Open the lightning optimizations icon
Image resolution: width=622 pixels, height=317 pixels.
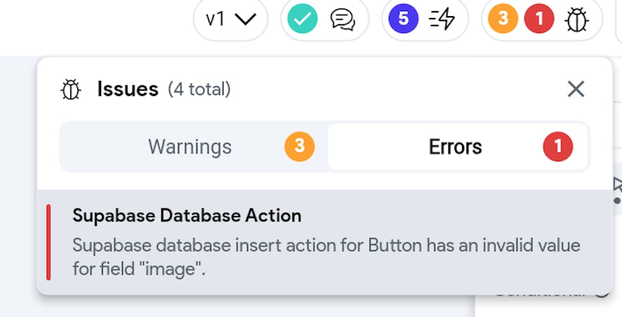[x=442, y=19]
